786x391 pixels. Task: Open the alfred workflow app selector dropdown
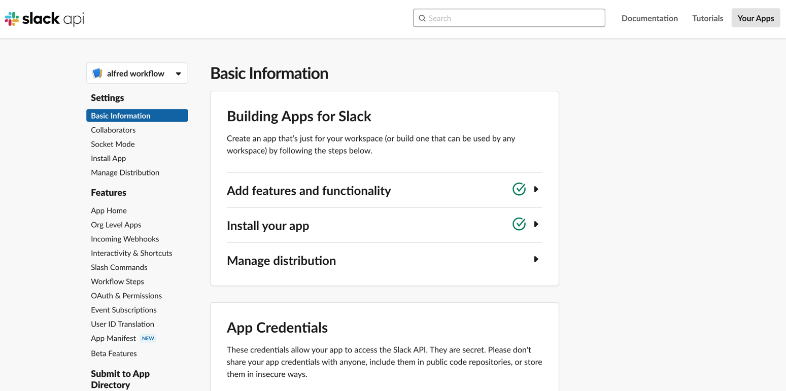137,74
